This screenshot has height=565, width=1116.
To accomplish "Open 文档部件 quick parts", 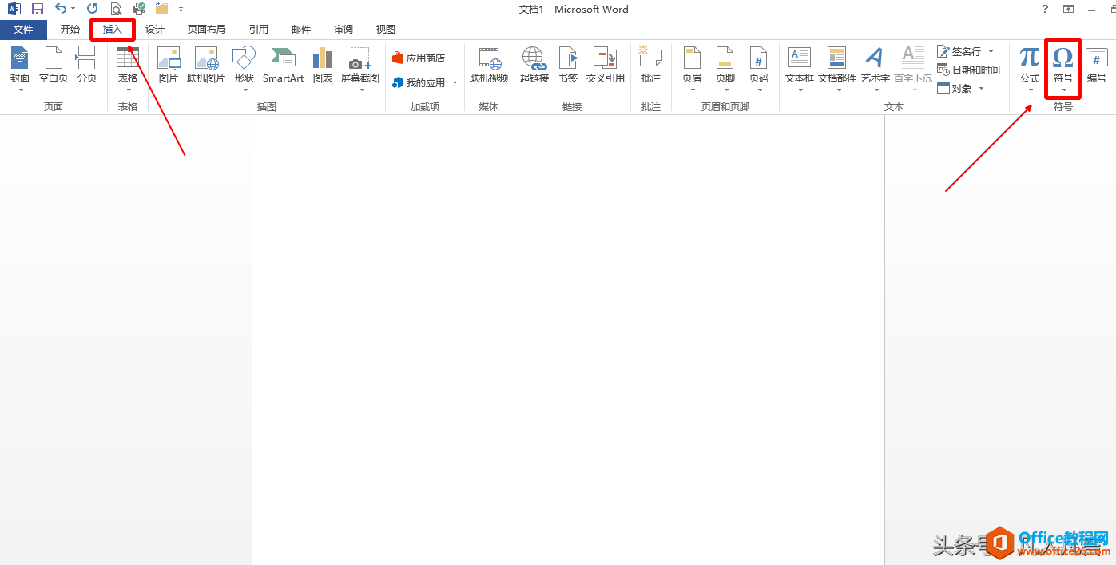I will (x=837, y=69).
